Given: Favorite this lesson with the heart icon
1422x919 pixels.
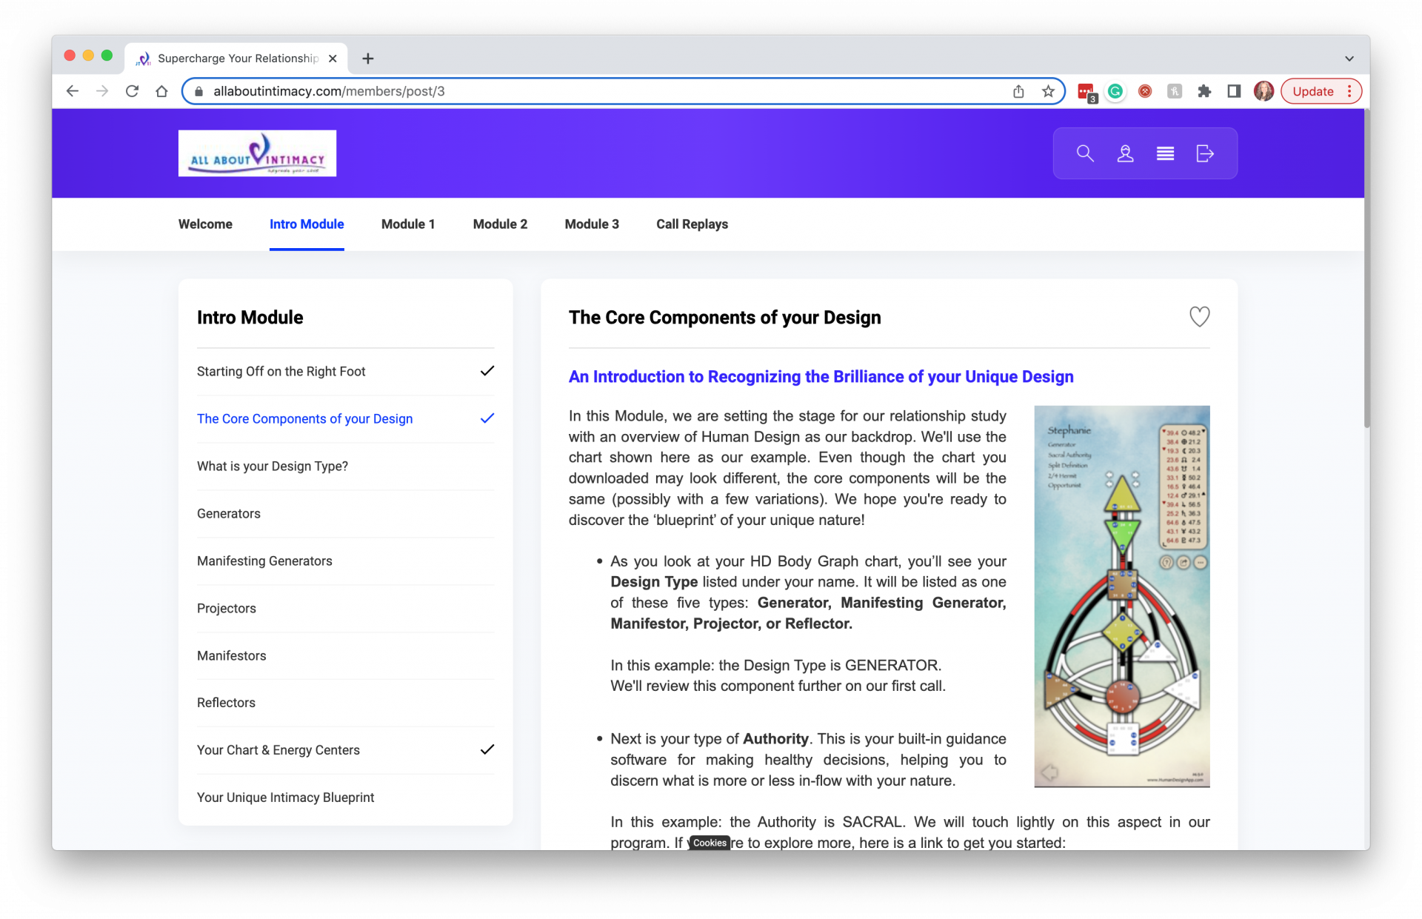Looking at the screenshot, I should [1199, 317].
